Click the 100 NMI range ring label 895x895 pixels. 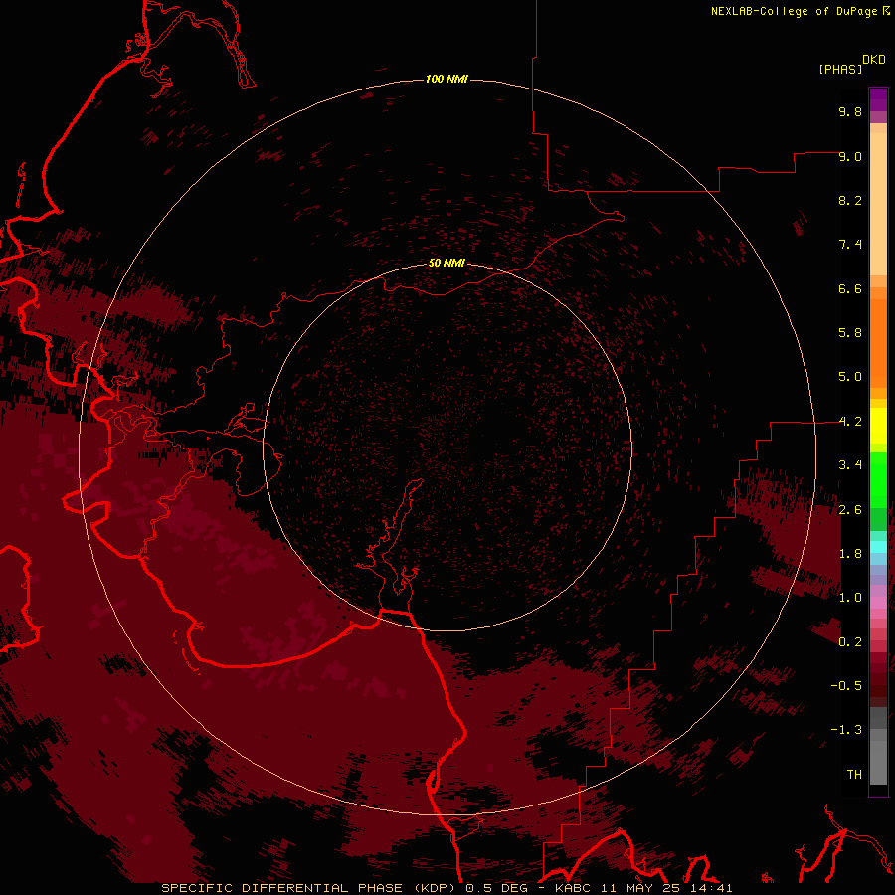pos(447,79)
